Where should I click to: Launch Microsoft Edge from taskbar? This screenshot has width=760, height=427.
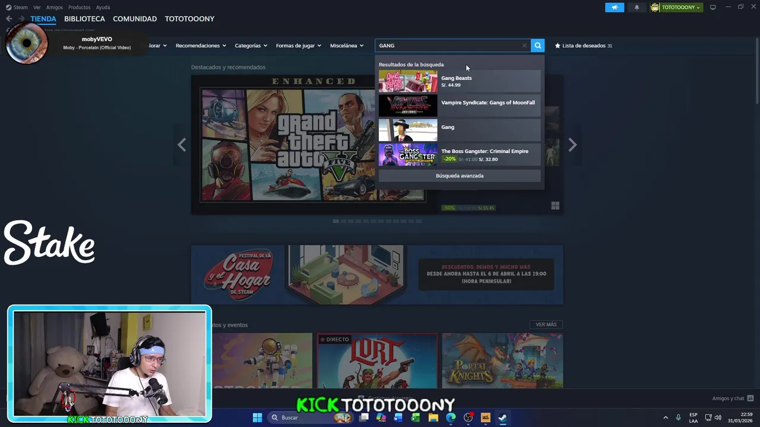(x=451, y=418)
